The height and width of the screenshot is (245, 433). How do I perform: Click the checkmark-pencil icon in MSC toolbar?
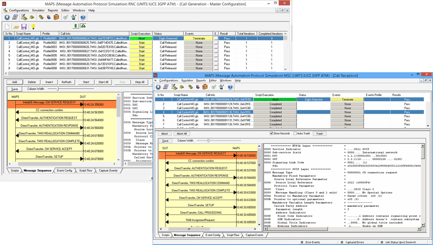pos(214,87)
